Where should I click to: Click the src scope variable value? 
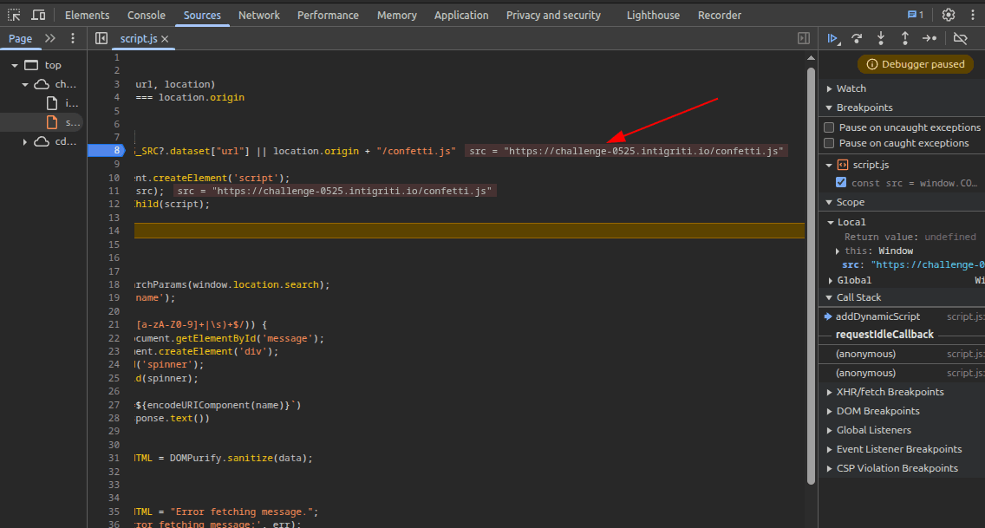[928, 265]
